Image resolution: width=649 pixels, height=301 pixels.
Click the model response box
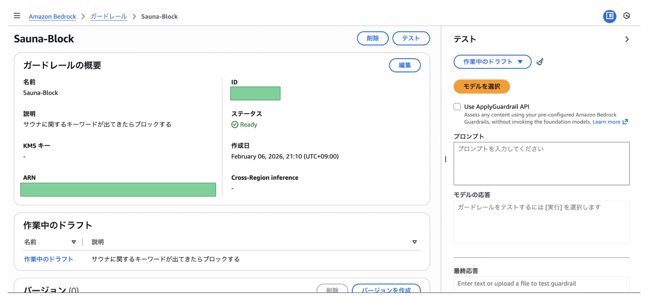pyautogui.click(x=541, y=222)
